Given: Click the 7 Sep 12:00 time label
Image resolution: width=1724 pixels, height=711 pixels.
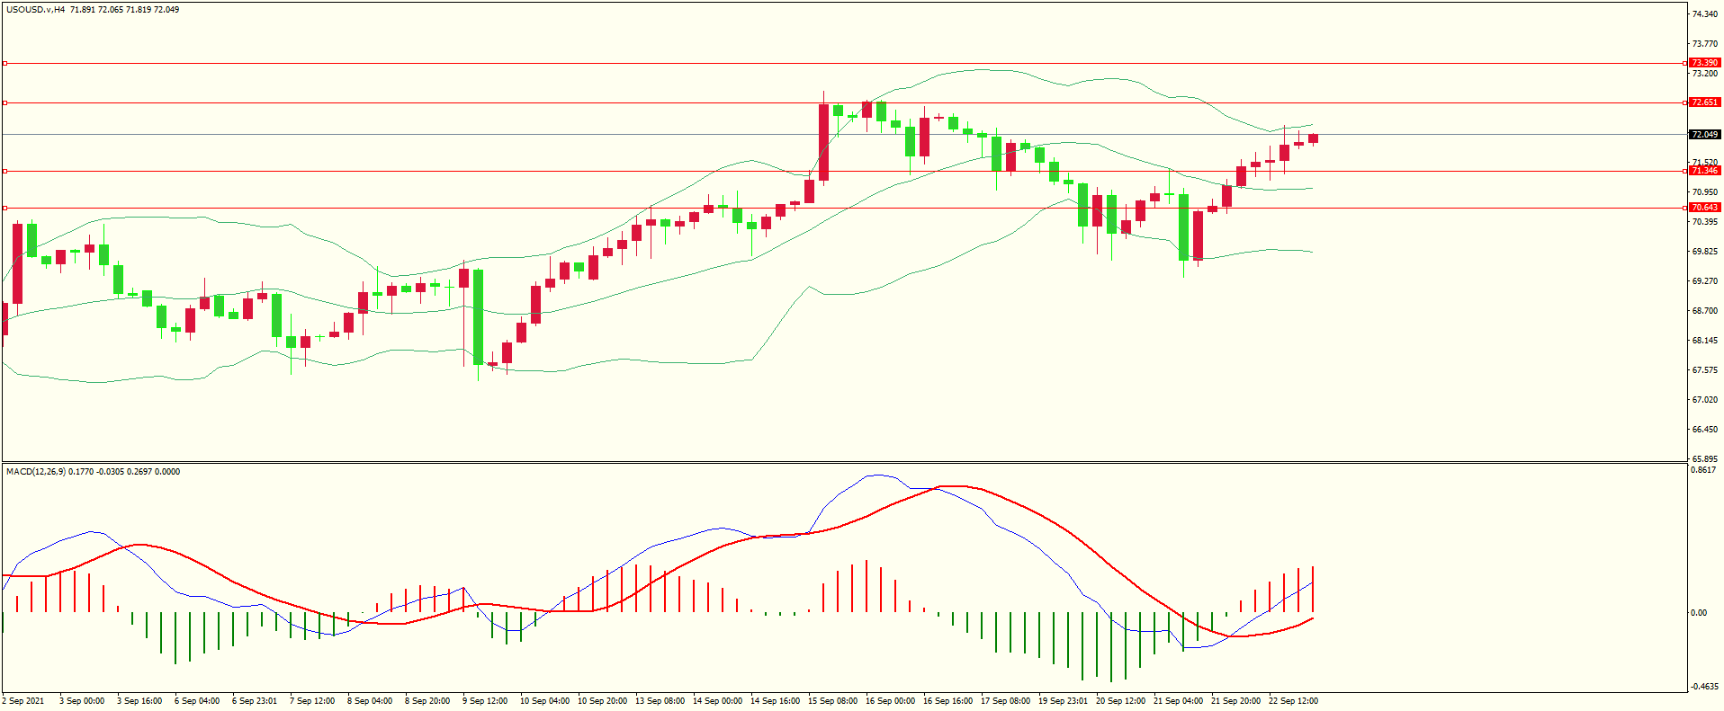Looking at the screenshot, I should (312, 701).
